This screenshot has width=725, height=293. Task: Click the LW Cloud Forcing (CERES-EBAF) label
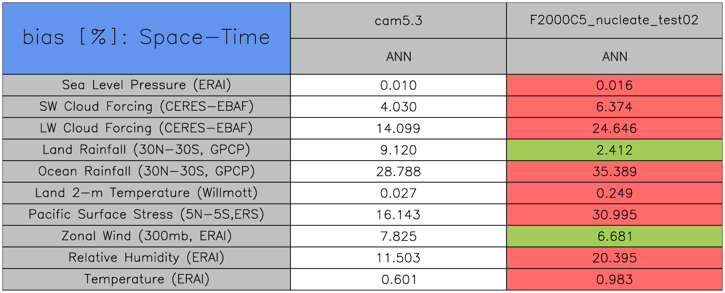(146, 128)
